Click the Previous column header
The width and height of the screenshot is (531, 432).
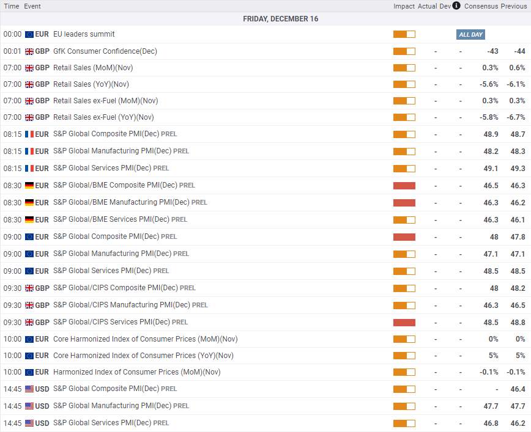(513, 6)
